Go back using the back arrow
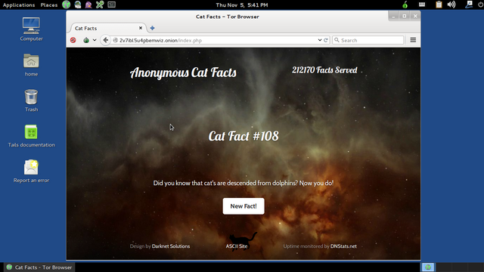This screenshot has width=484, height=272. [x=106, y=40]
